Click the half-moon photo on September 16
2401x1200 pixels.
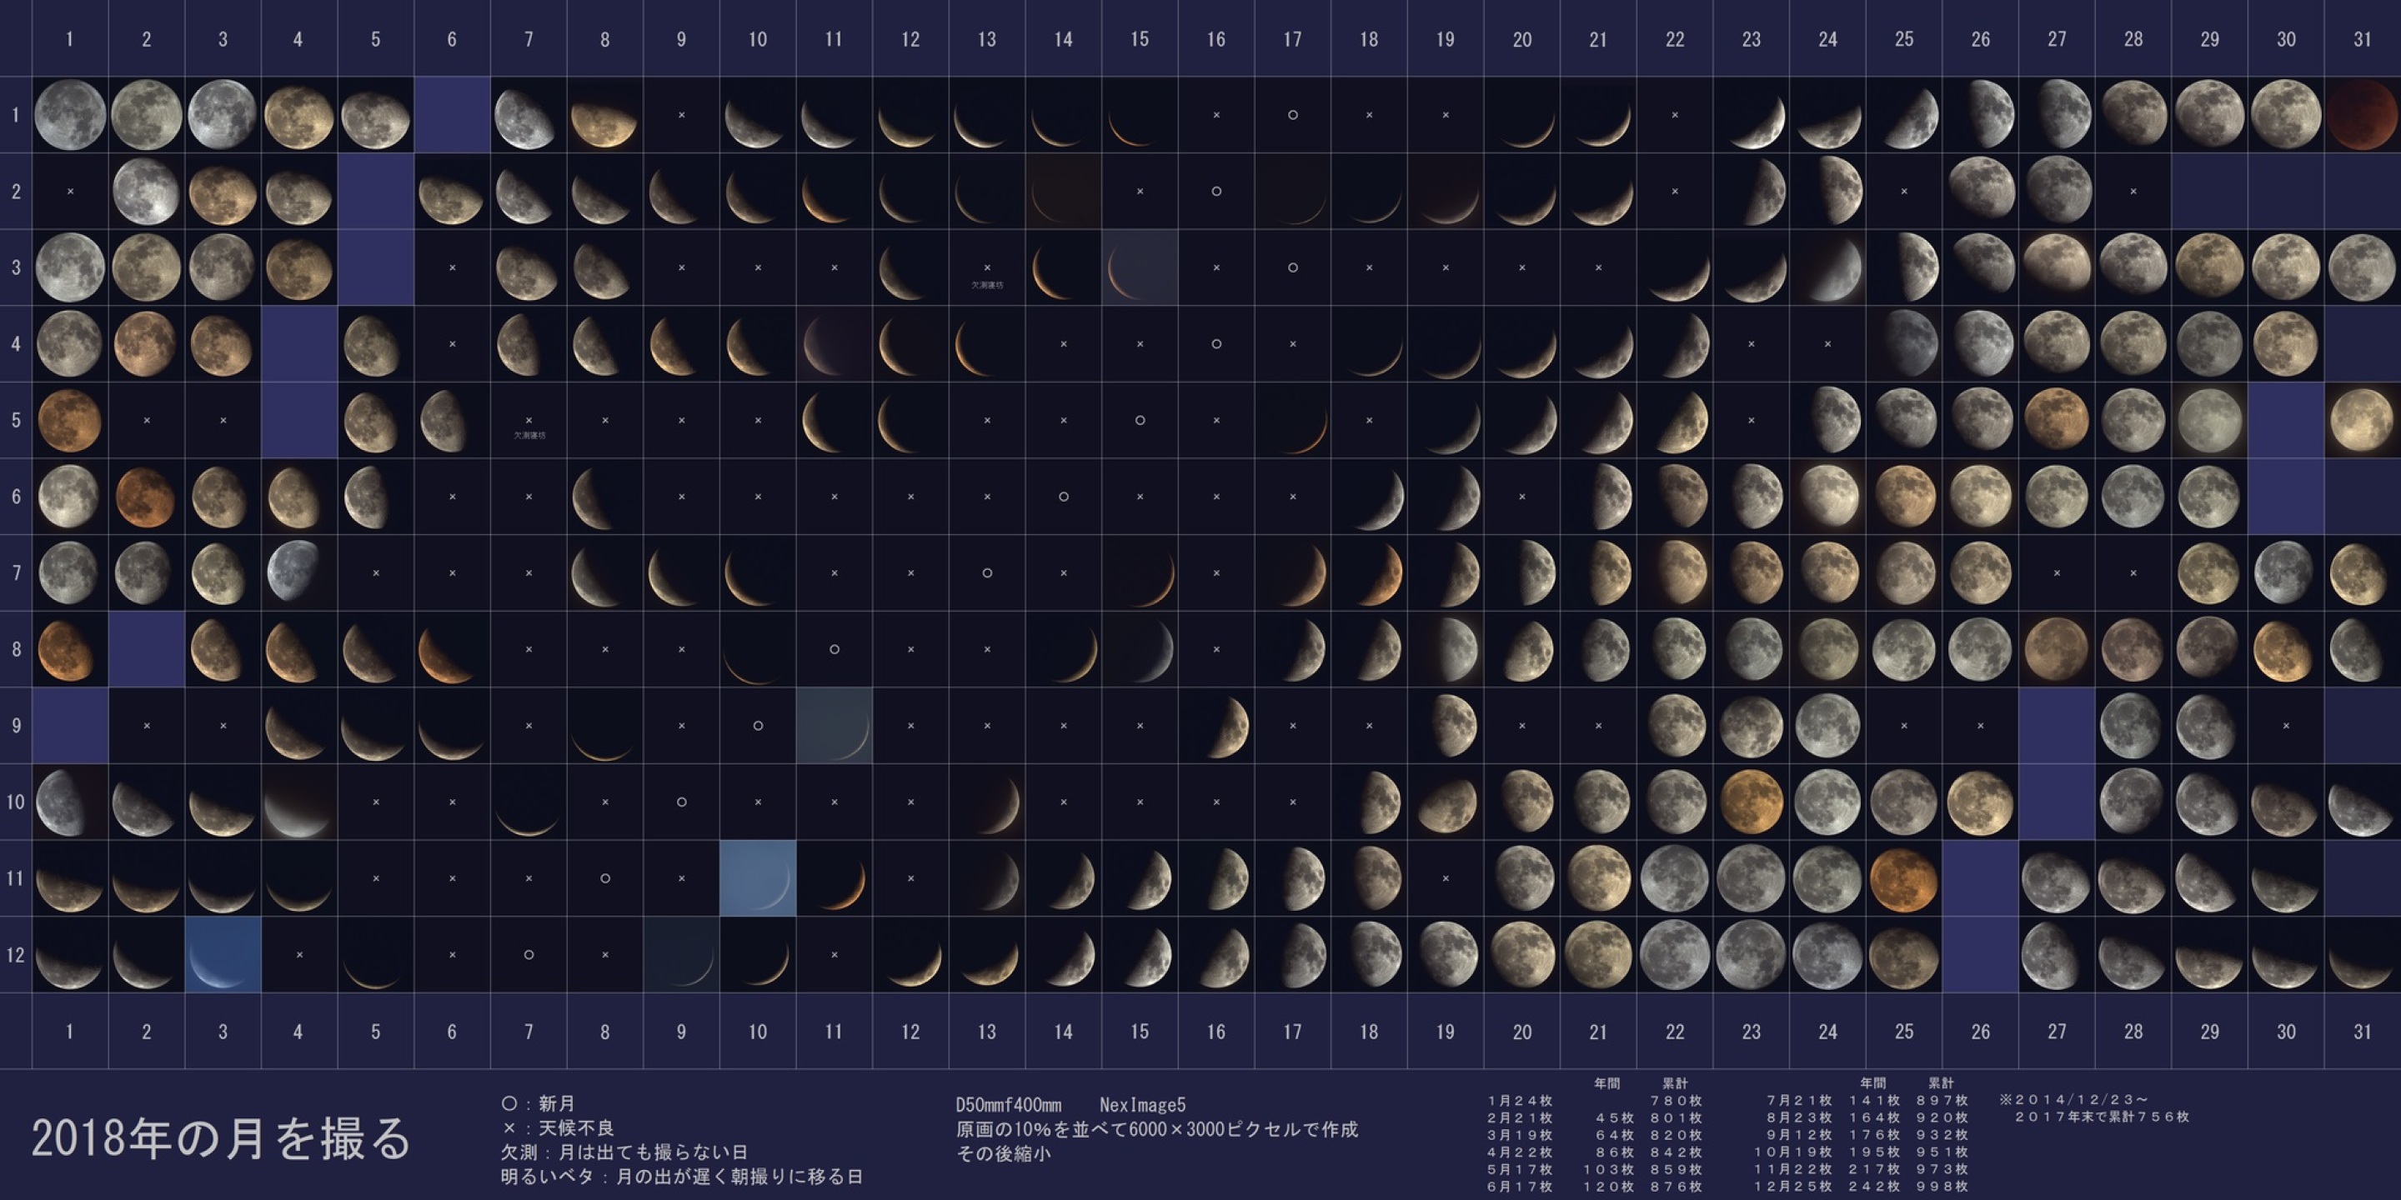click(1216, 726)
